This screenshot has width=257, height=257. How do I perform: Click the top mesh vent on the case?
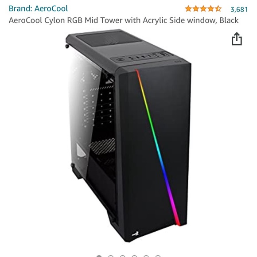[107, 39]
